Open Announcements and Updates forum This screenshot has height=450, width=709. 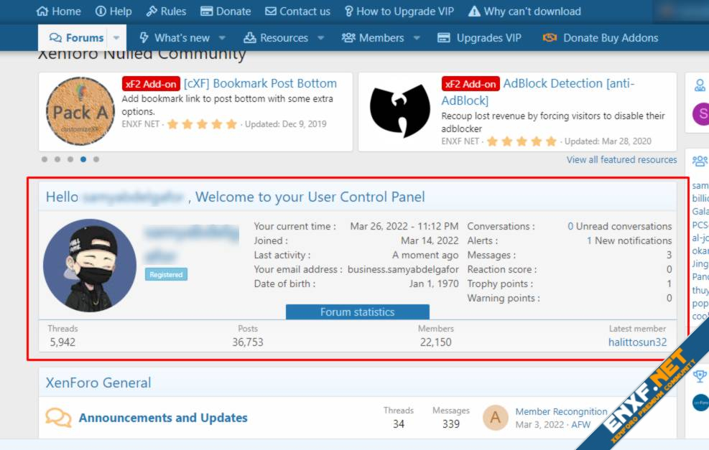pos(163,418)
